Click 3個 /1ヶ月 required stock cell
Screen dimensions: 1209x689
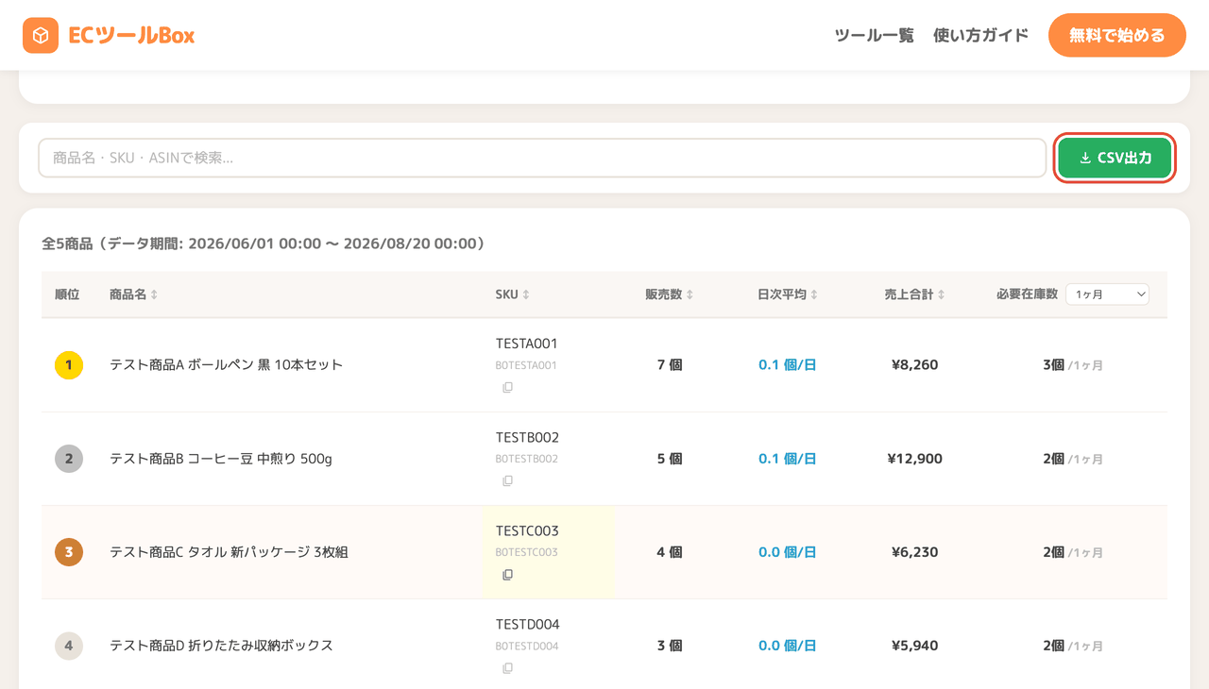coord(1073,365)
